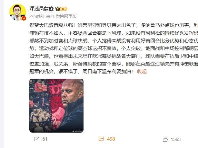Screen dimensions: 198x148
Task: Open comments via speech bubble icon
Action: click(101, 139)
